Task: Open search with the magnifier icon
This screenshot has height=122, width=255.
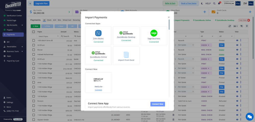Action: tap(214, 3)
